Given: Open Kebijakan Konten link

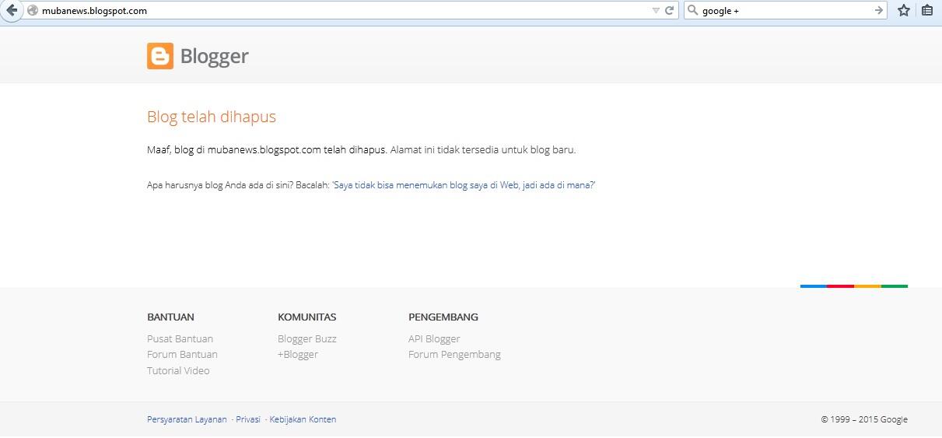Looking at the screenshot, I should tap(303, 419).
